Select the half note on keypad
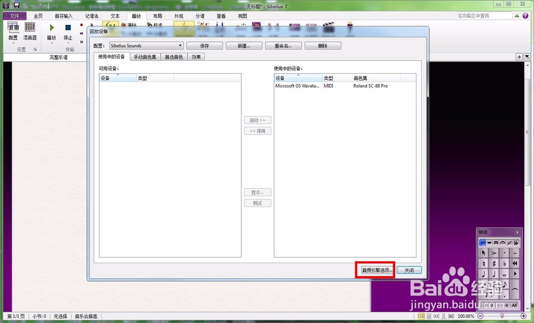534x323 pixels. coord(494,274)
